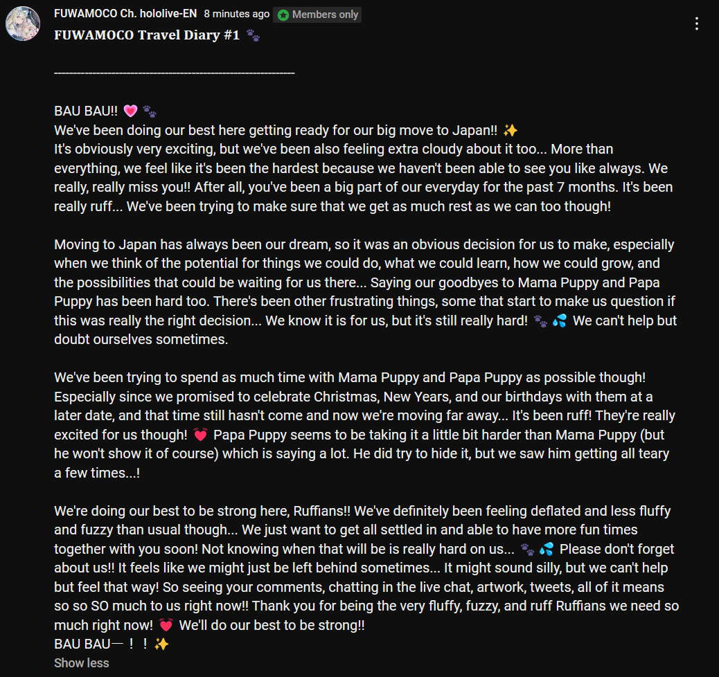Click the post title FUWAMOCO Travel Diary #1
The height and width of the screenshot is (677, 719).
(147, 35)
